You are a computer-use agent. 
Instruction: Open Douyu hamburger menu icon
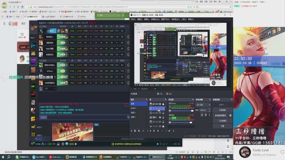click(x=4, y=23)
